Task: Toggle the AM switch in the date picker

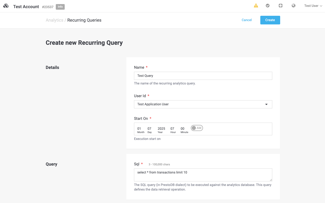Action: coord(197,128)
